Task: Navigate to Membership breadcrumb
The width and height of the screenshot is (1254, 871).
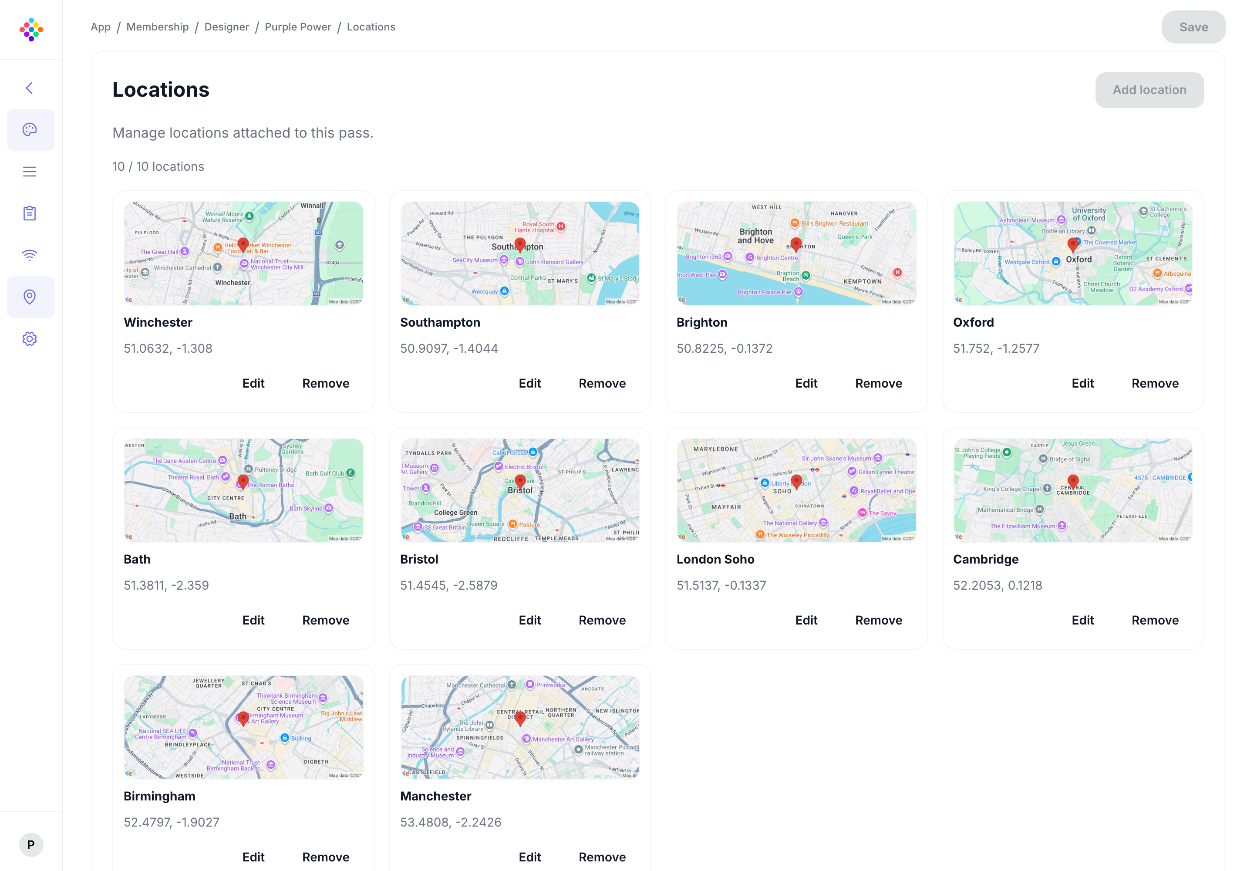Action: click(x=158, y=27)
